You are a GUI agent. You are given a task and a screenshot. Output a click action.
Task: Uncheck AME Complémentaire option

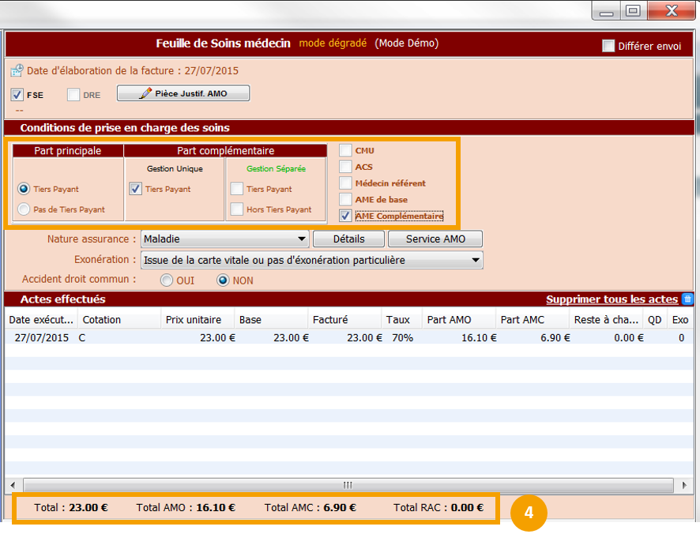(345, 216)
